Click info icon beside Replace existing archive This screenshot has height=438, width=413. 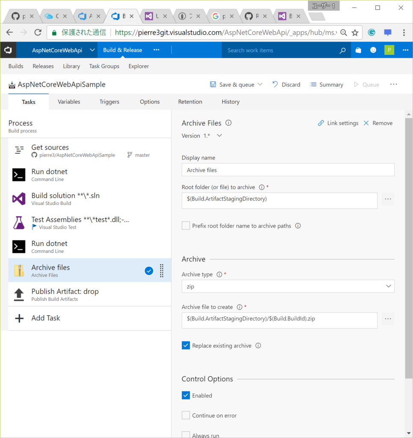(x=258, y=346)
